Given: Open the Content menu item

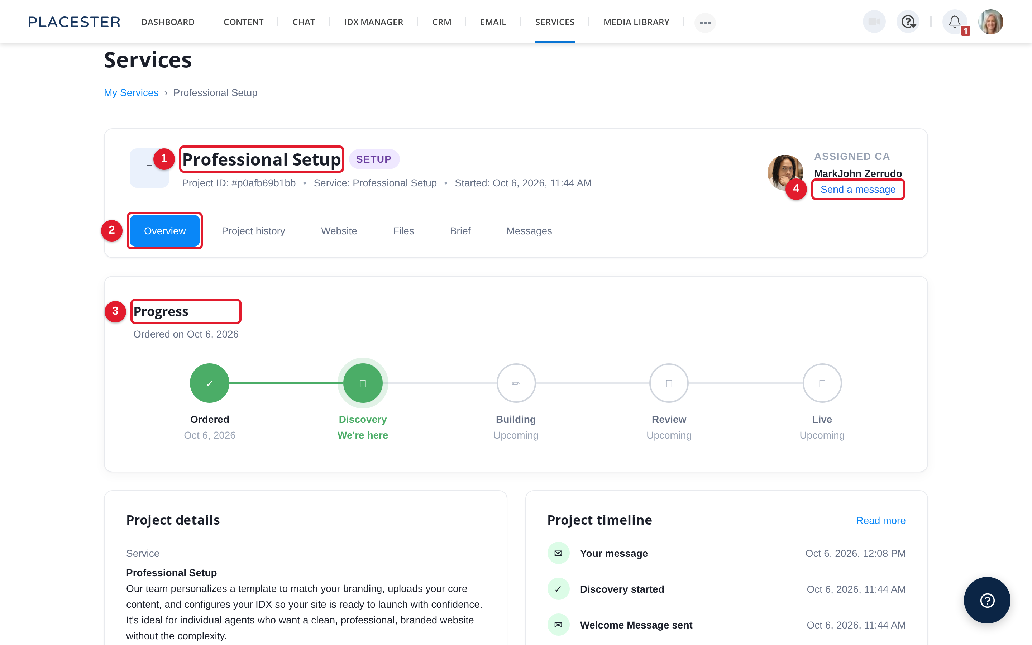Looking at the screenshot, I should 244,22.
